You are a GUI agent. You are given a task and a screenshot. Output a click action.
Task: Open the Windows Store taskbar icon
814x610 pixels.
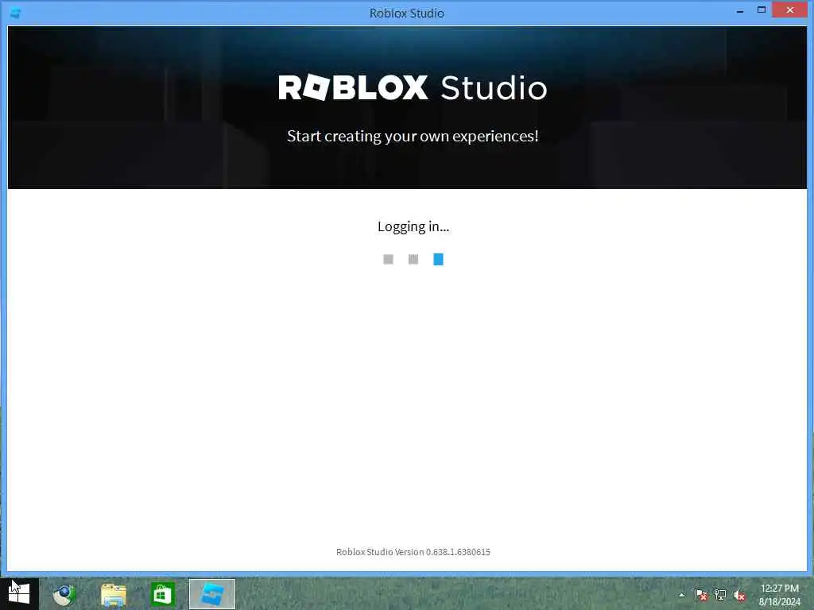[x=162, y=594]
